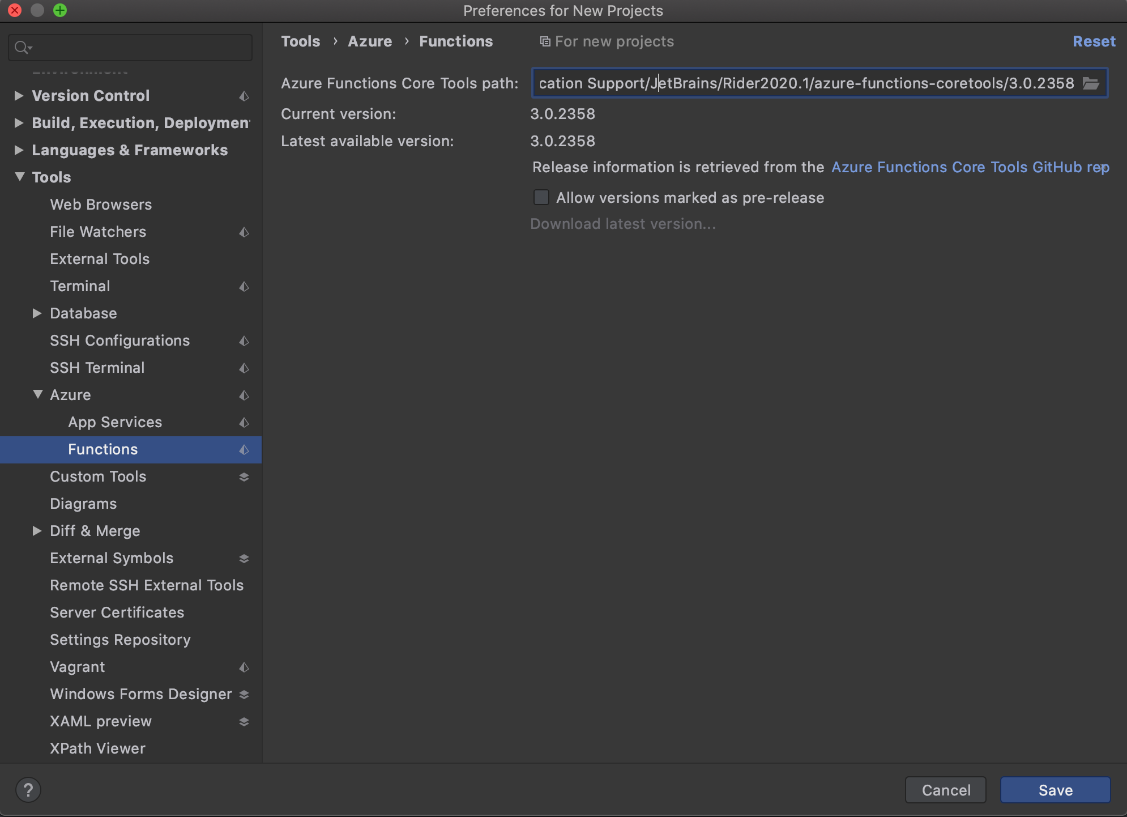Click the Version Control project-level icon
Viewport: 1127px width, 817px height.
244,96
